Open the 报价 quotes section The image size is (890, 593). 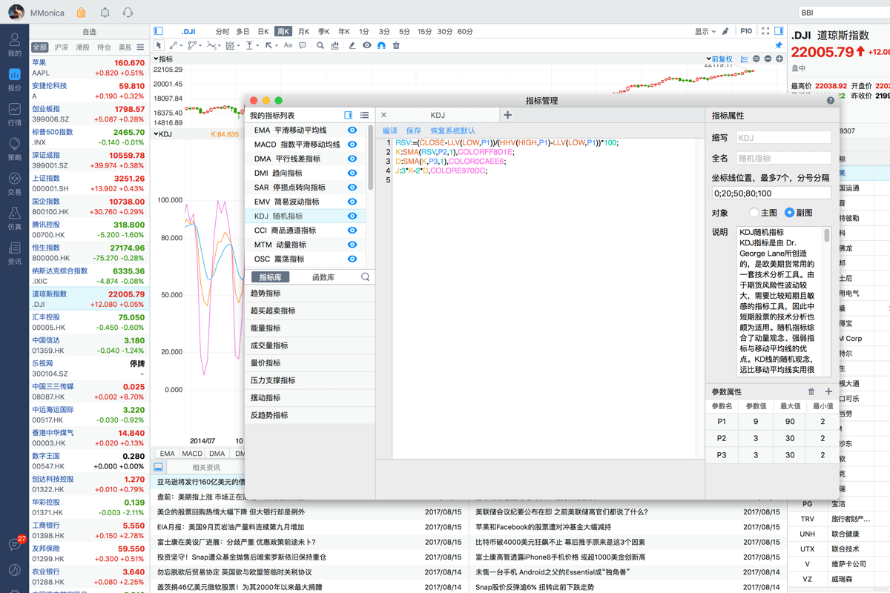click(14, 79)
